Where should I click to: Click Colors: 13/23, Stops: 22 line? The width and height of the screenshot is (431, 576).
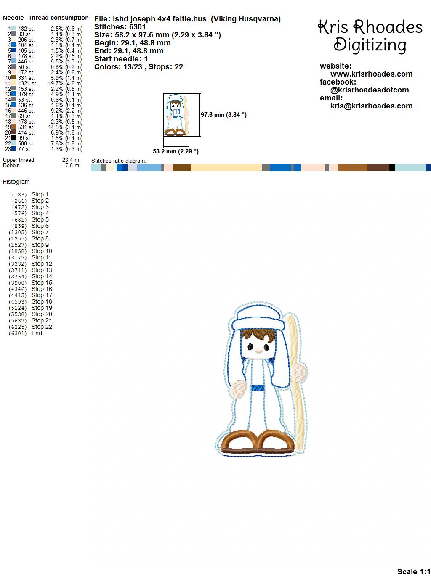[x=138, y=67]
